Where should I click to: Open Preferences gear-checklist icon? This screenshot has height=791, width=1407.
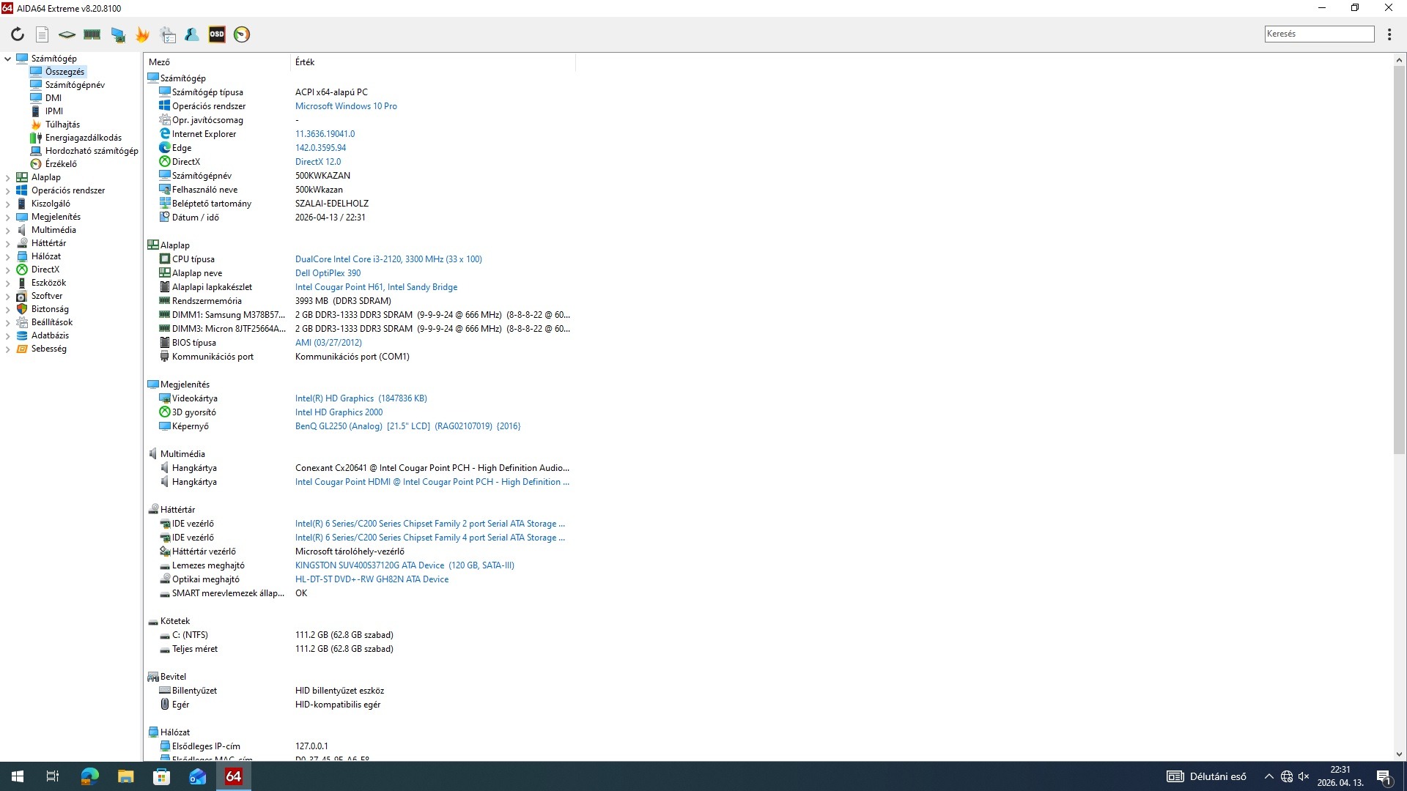pyautogui.click(x=168, y=34)
